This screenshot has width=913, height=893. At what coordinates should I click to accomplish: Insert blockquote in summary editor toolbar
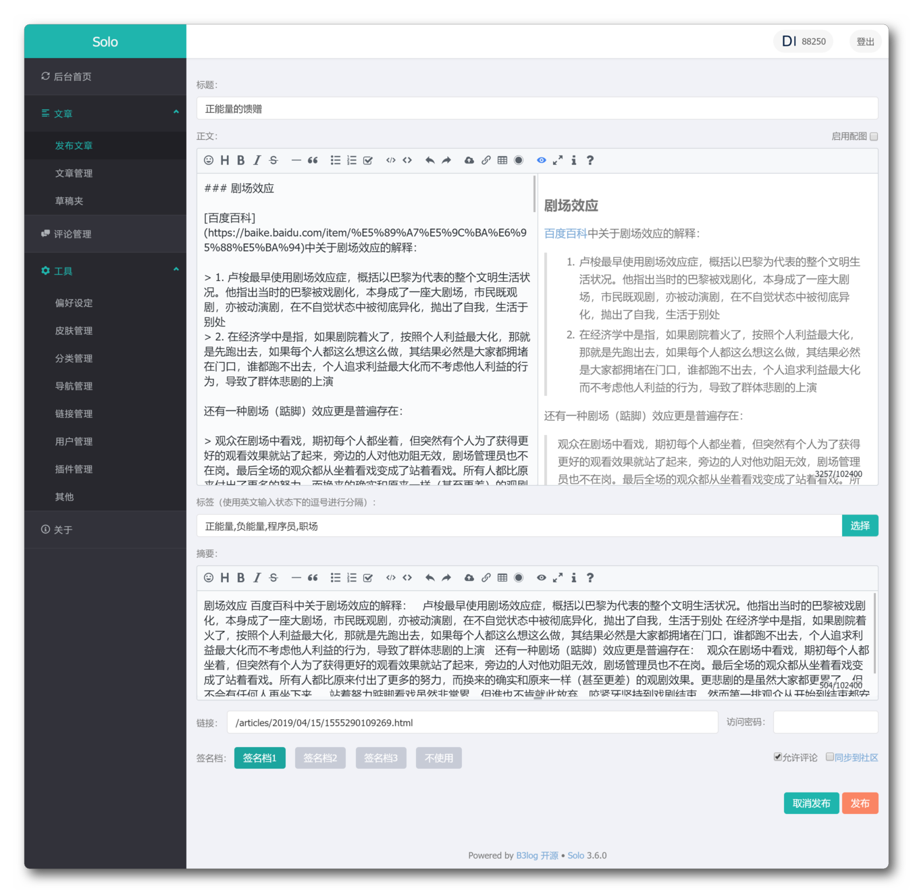point(313,578)
